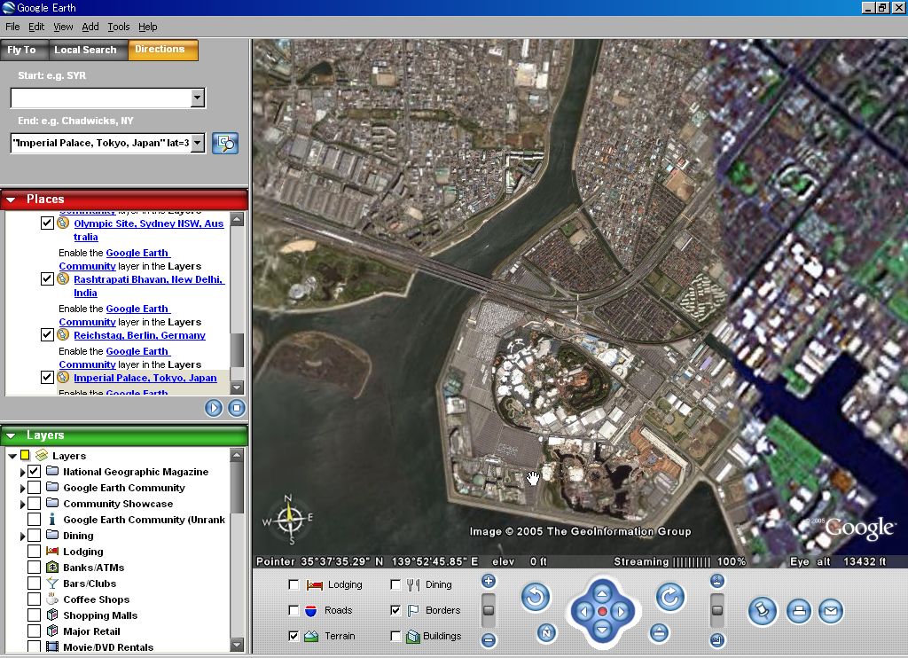The image size is (908, 658).
Task: Move the view left with navigation arrow
Action: [x=583, y=612]
